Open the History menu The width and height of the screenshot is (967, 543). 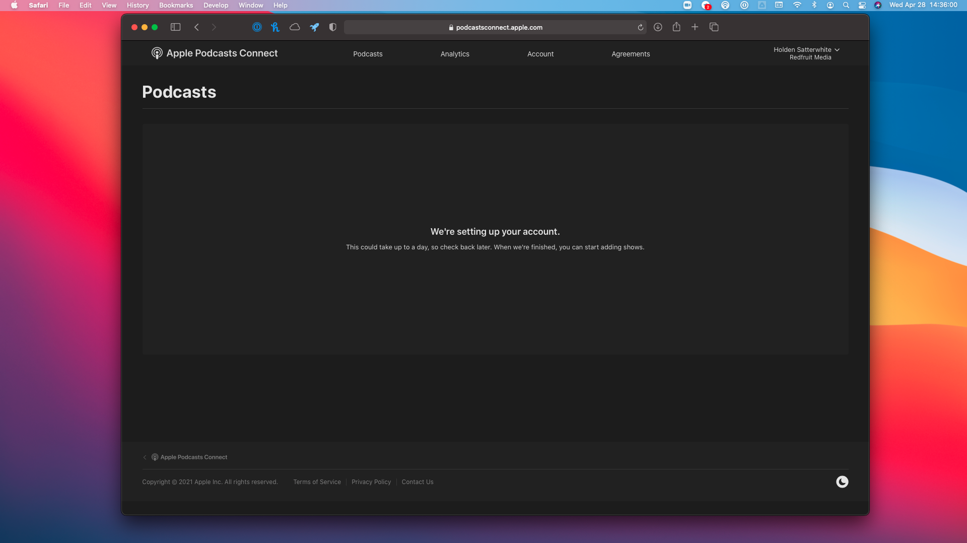coord(137,5)
